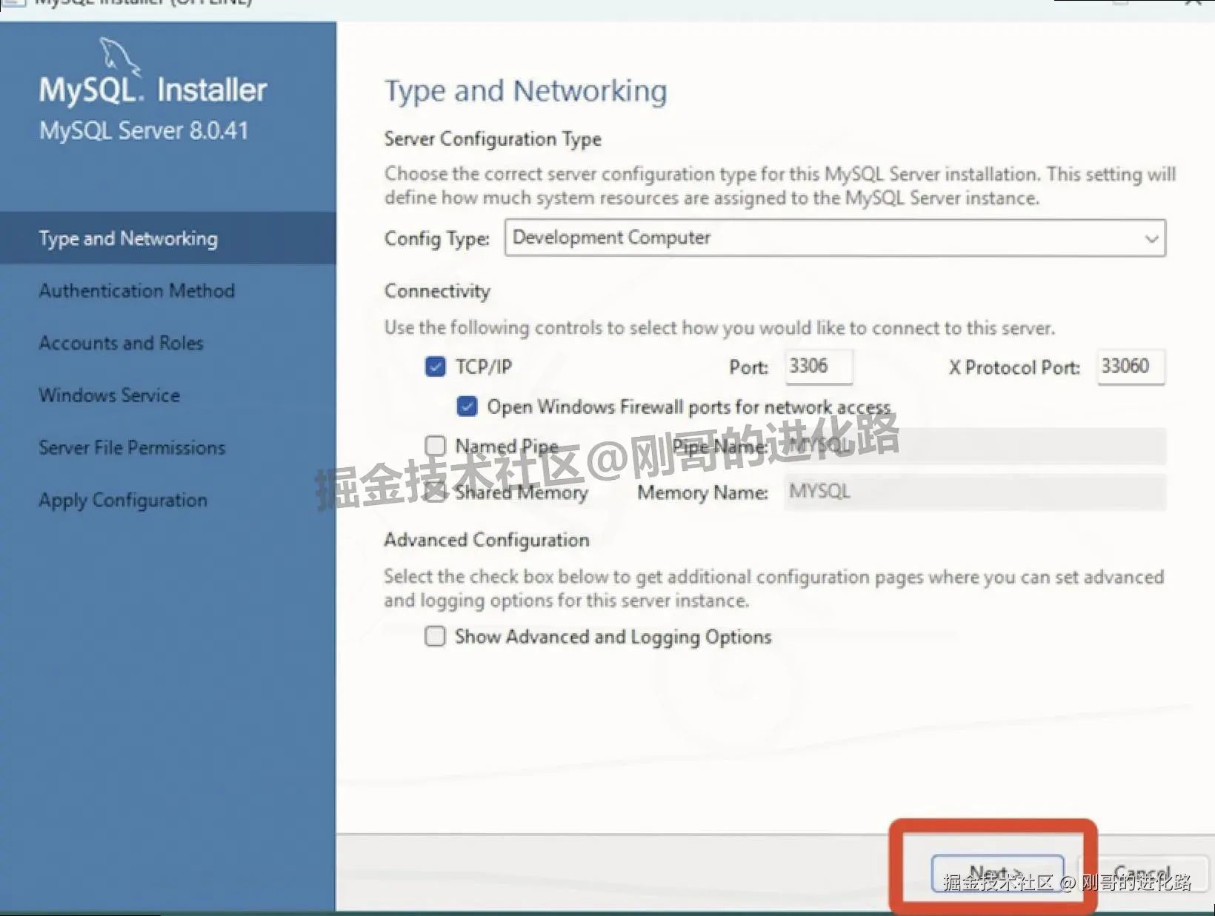
Task: Enable Show Advanced and Logging Options
Action: point(435,636)
